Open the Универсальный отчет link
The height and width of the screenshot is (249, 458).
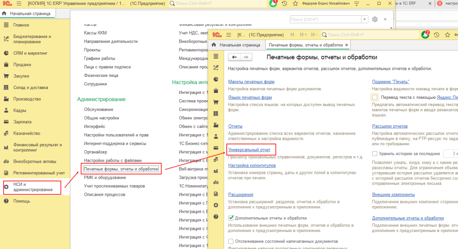pyautogui.click(x=249, y=150)
